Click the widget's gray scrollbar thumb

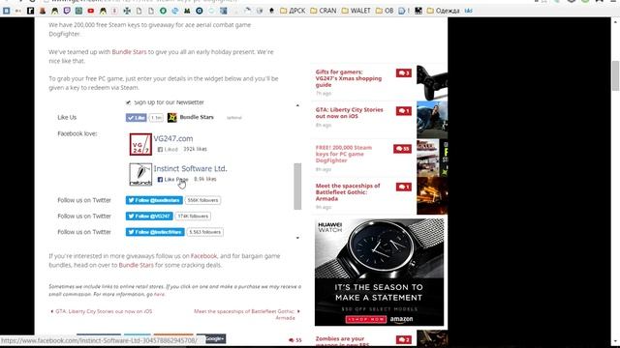point(297,187)
